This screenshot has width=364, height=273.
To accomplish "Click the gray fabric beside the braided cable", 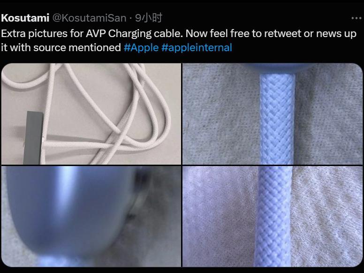I will tap(220, 116).
